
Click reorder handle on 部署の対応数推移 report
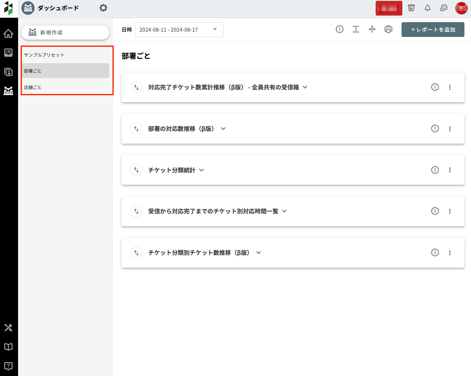pyautogui.click(x=136, y=128)
